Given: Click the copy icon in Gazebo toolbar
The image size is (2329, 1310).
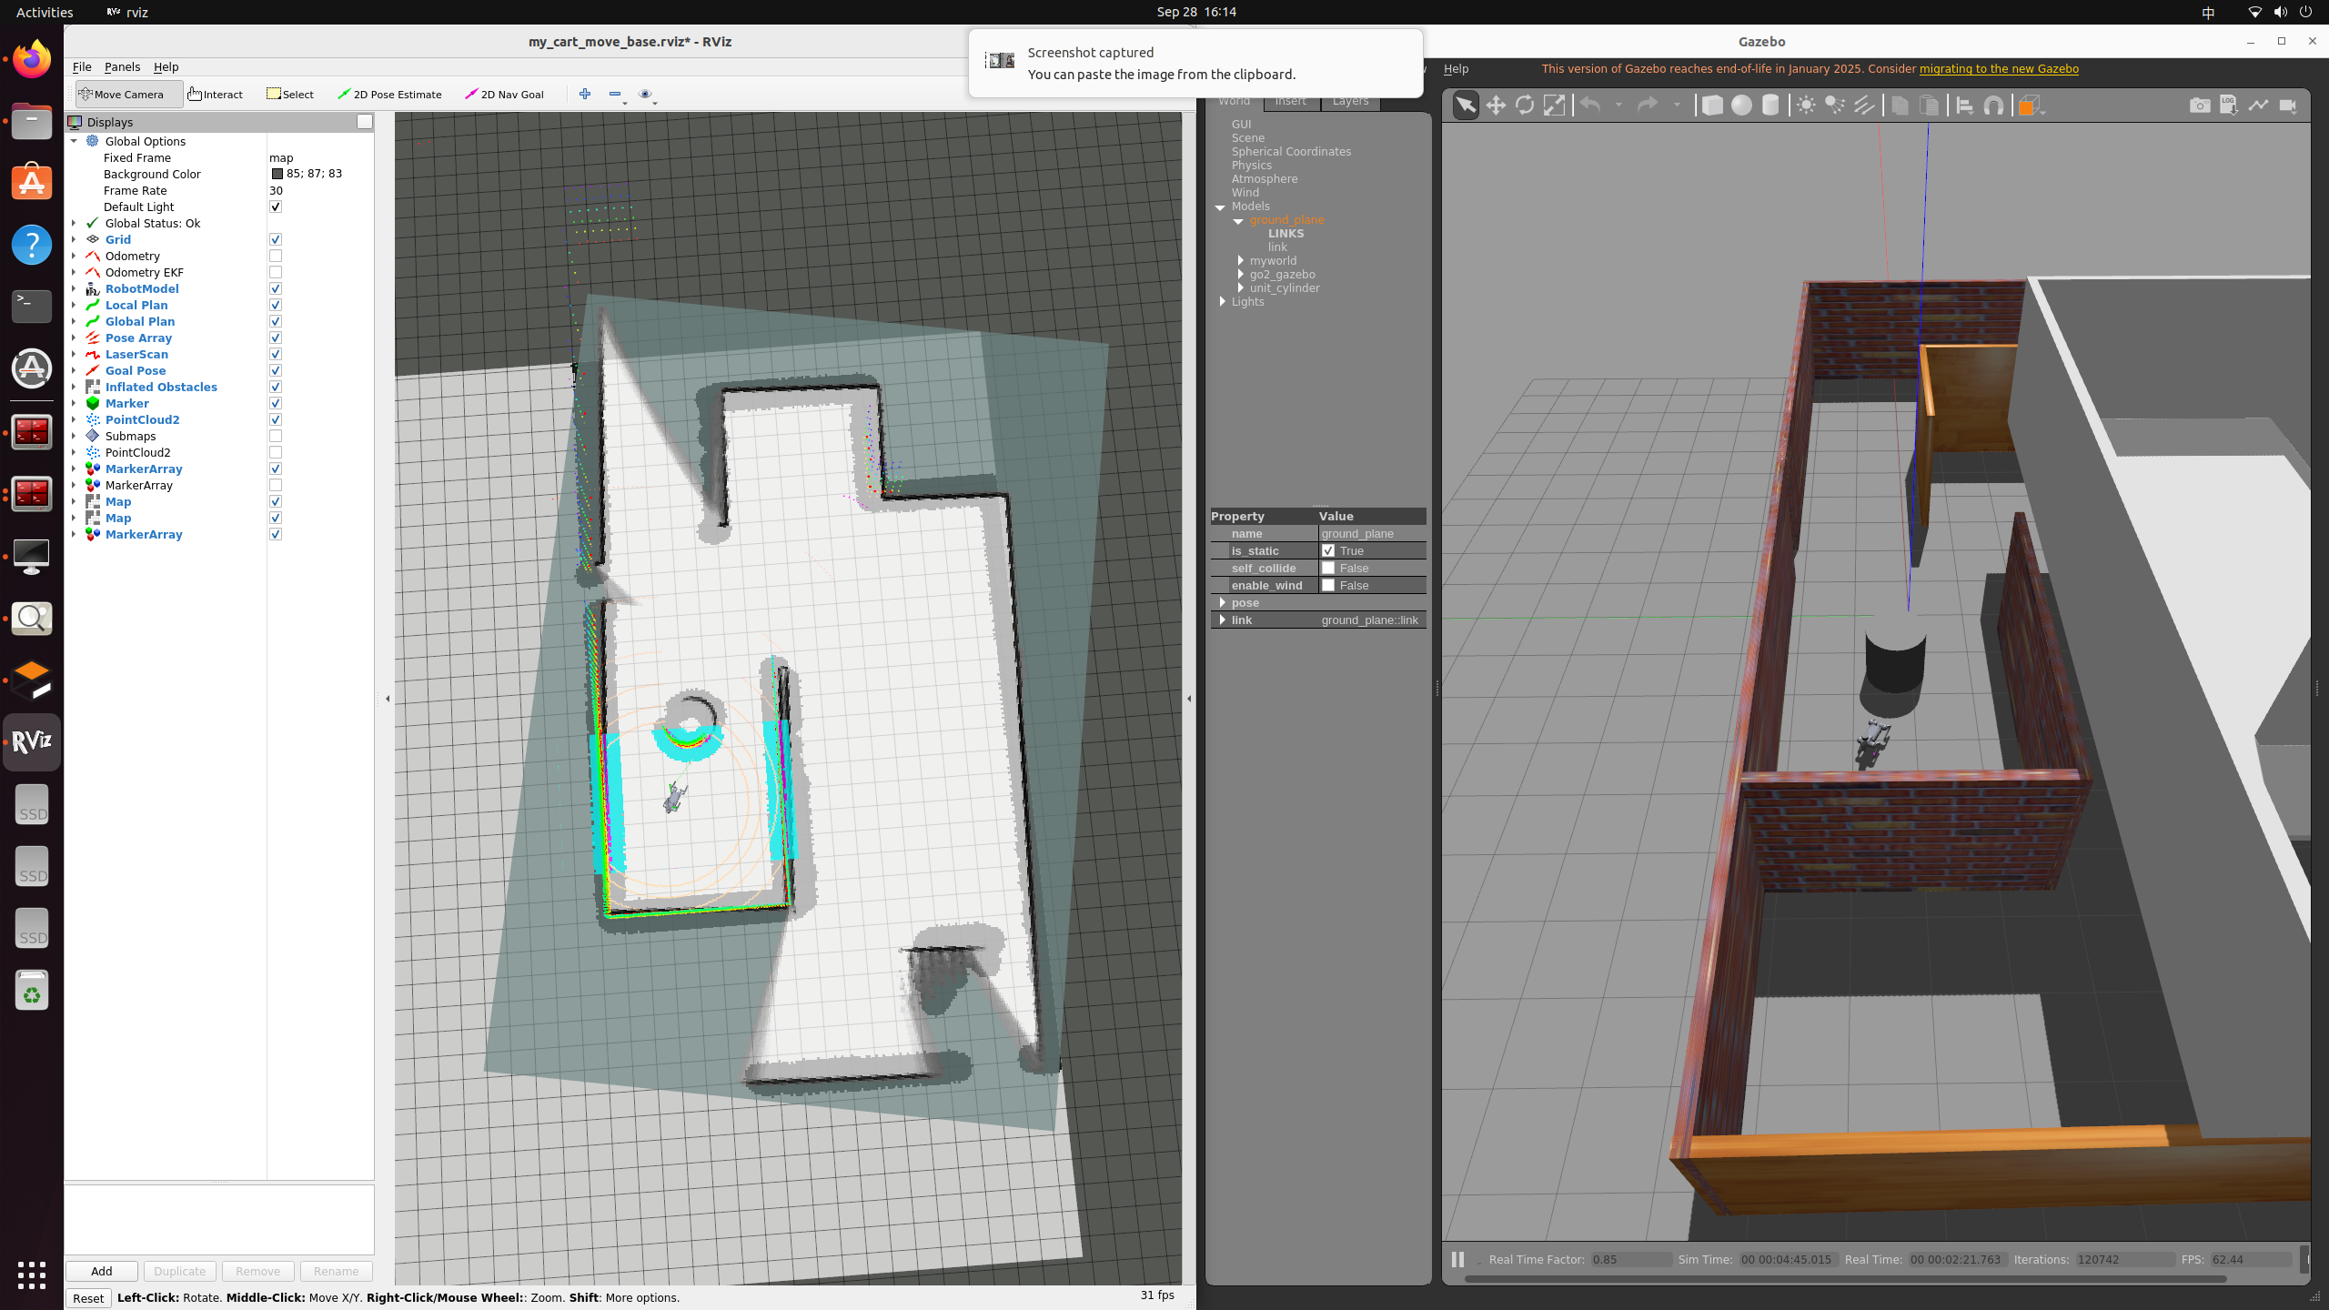Looking at the screenshot, I should [x=1900, y=106].
